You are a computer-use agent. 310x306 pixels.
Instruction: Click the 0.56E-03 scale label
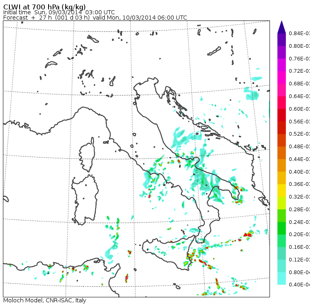pos(299,121)
